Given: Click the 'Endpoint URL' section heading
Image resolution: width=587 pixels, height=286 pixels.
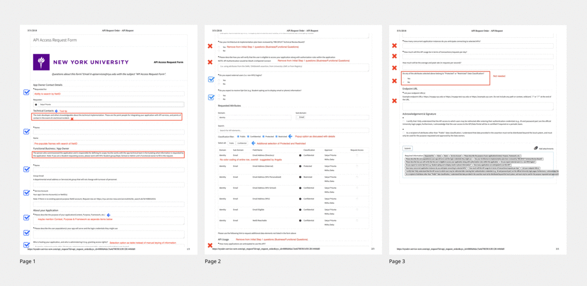Looking at the screenshot, I should coord(410,89).
